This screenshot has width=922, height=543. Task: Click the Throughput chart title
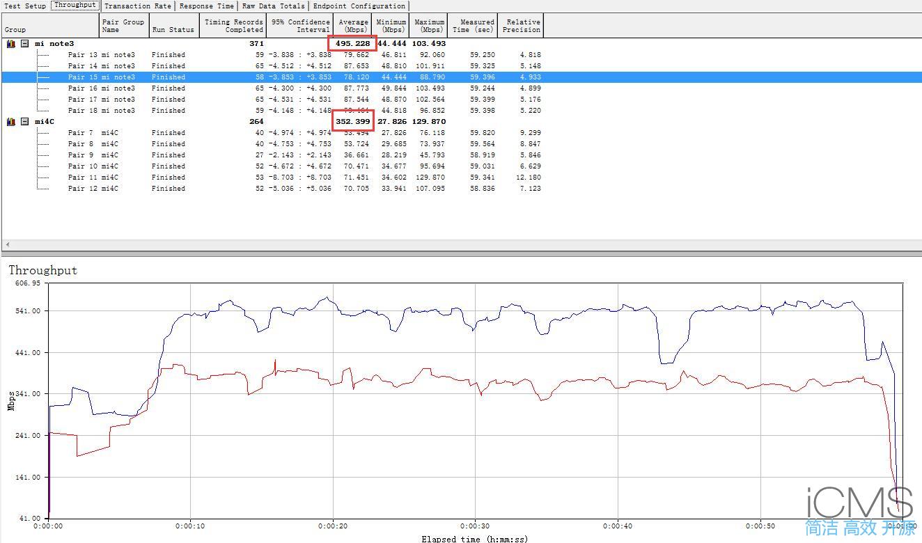point(42,270)
